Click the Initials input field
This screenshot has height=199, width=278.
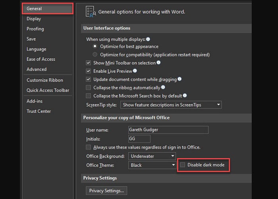[x=139, y=139]
